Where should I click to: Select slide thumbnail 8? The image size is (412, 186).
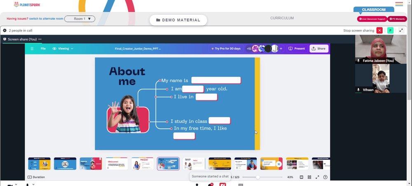click(x=220, y=164)
